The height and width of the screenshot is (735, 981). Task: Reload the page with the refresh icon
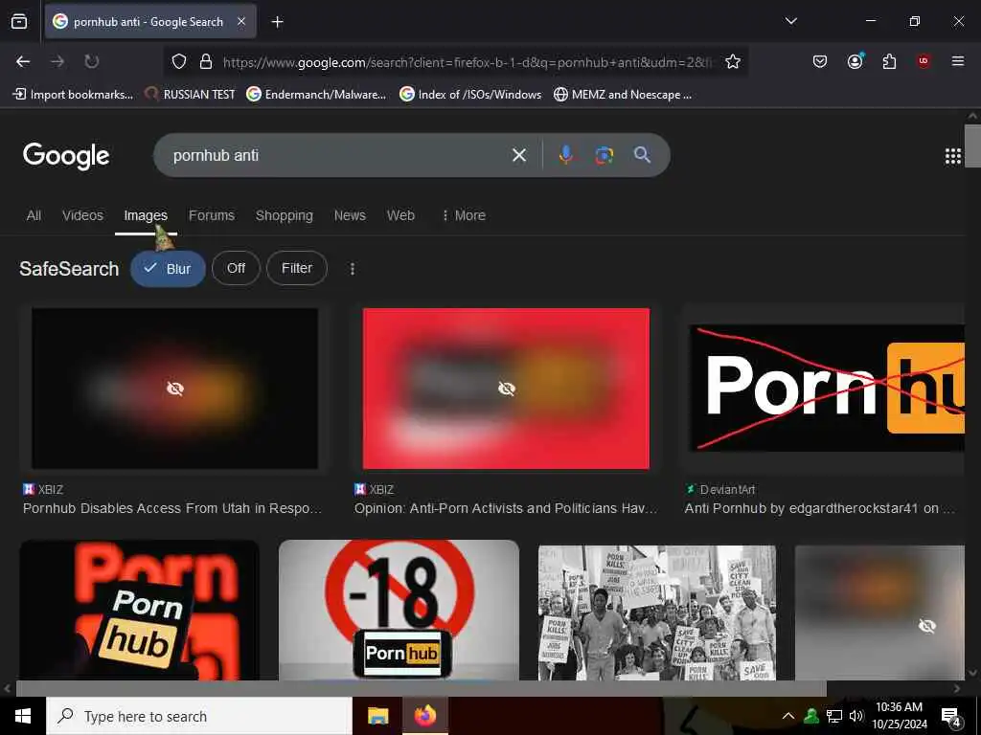[x=92, y=61]
